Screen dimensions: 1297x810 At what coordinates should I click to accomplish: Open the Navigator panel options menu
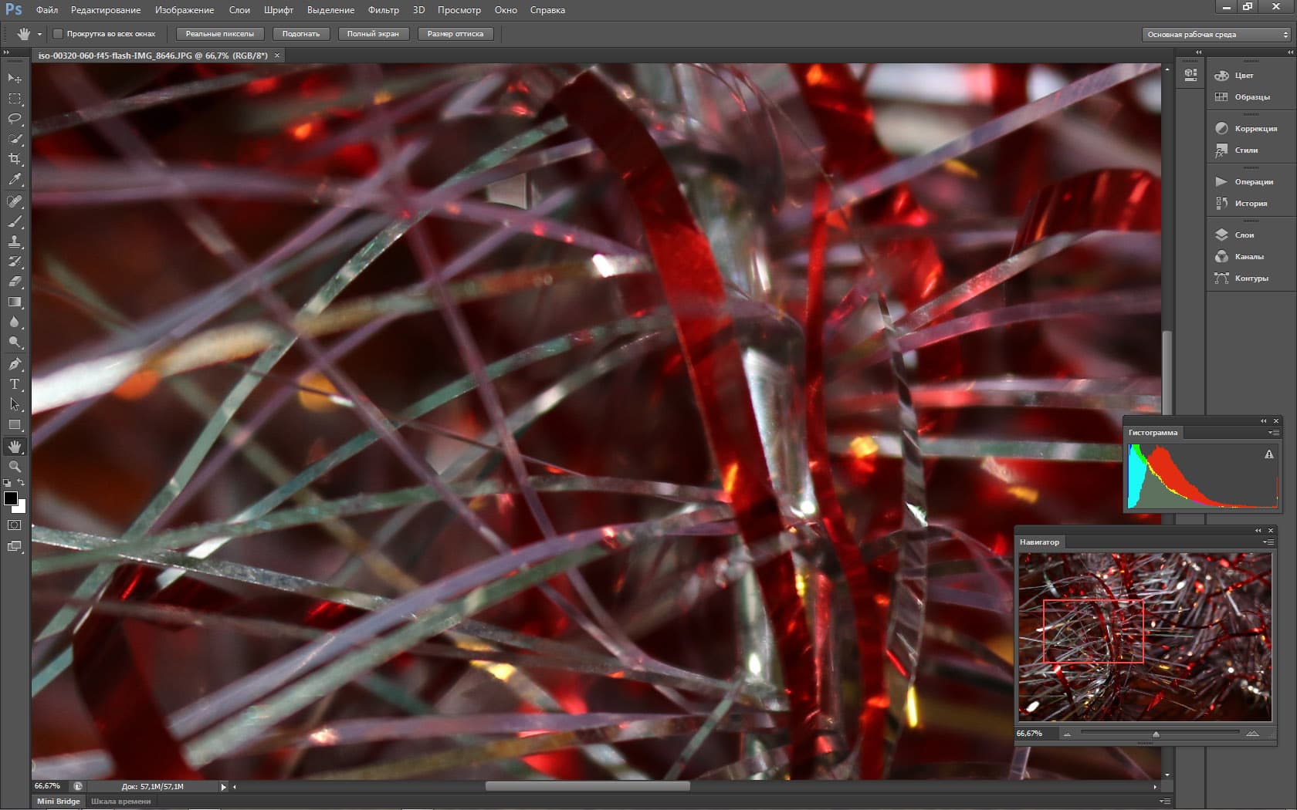(1268, 542)
